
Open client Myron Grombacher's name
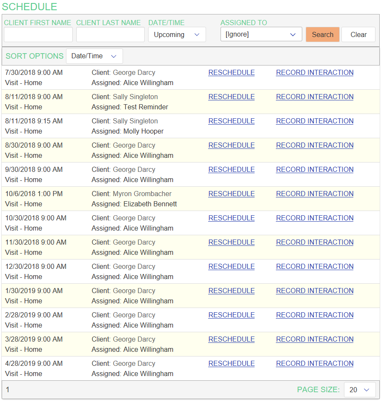click(142, 194)
